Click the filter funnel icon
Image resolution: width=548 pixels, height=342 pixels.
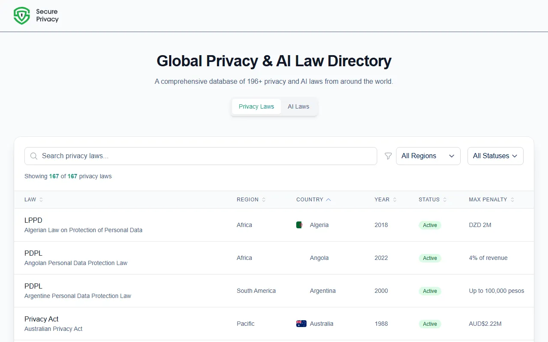coord(388,156)
